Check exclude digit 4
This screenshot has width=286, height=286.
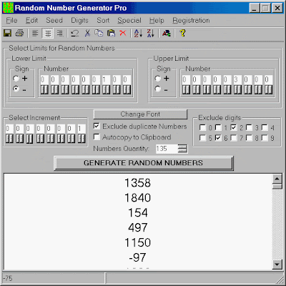coord(265,127)
